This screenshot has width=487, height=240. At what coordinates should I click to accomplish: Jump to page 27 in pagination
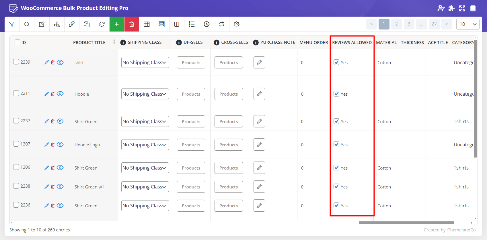coord(434,24)
